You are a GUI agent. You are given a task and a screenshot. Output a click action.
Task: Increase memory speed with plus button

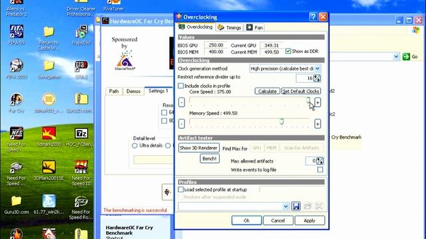coord(318,124)
